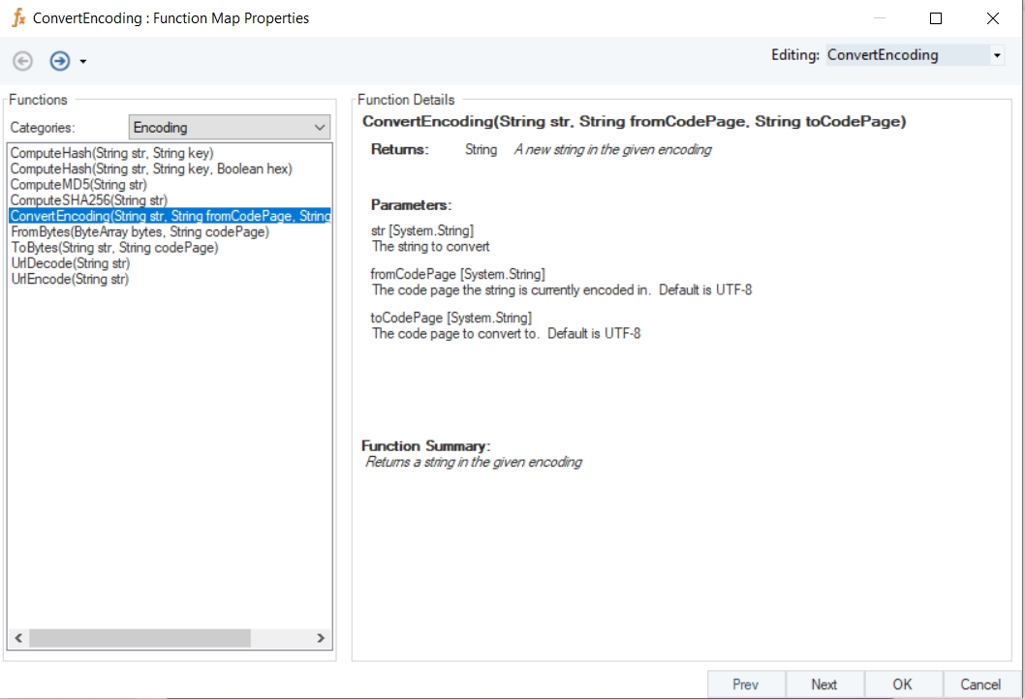The image size is (1025, 699).
Task: Click the function list scroll left arrow
Action: coord(18,638)
